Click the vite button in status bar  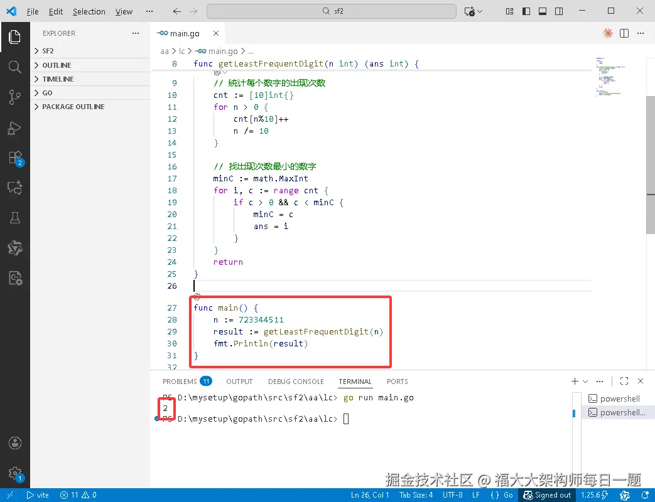(38, 495)
